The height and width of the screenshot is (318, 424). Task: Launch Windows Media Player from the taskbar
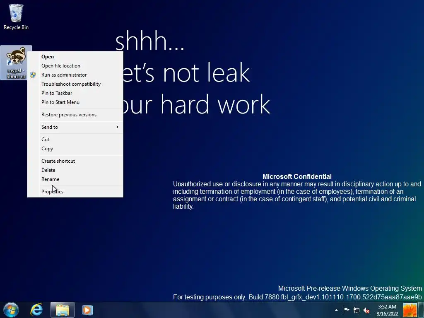point(87,310)
